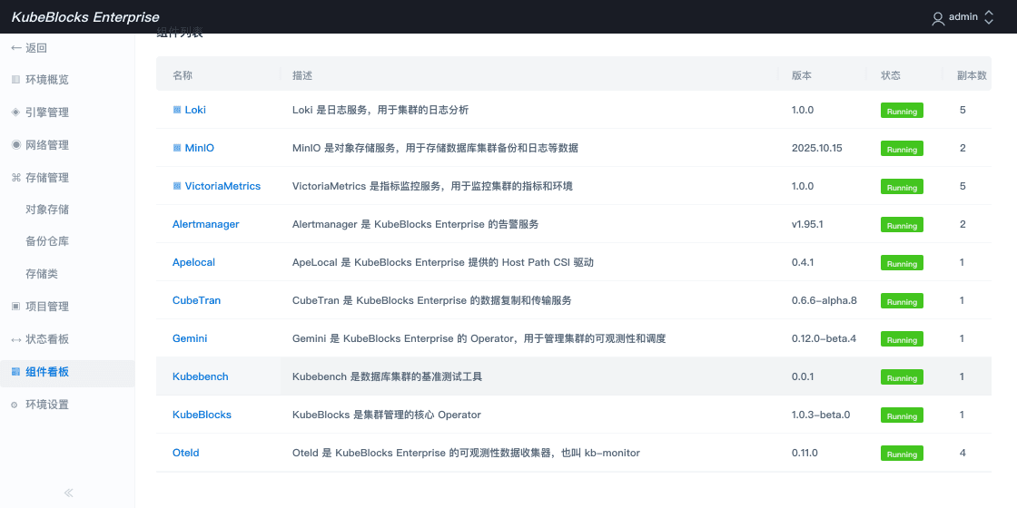
Task: Click the 名称 column header
Action: 183,75
